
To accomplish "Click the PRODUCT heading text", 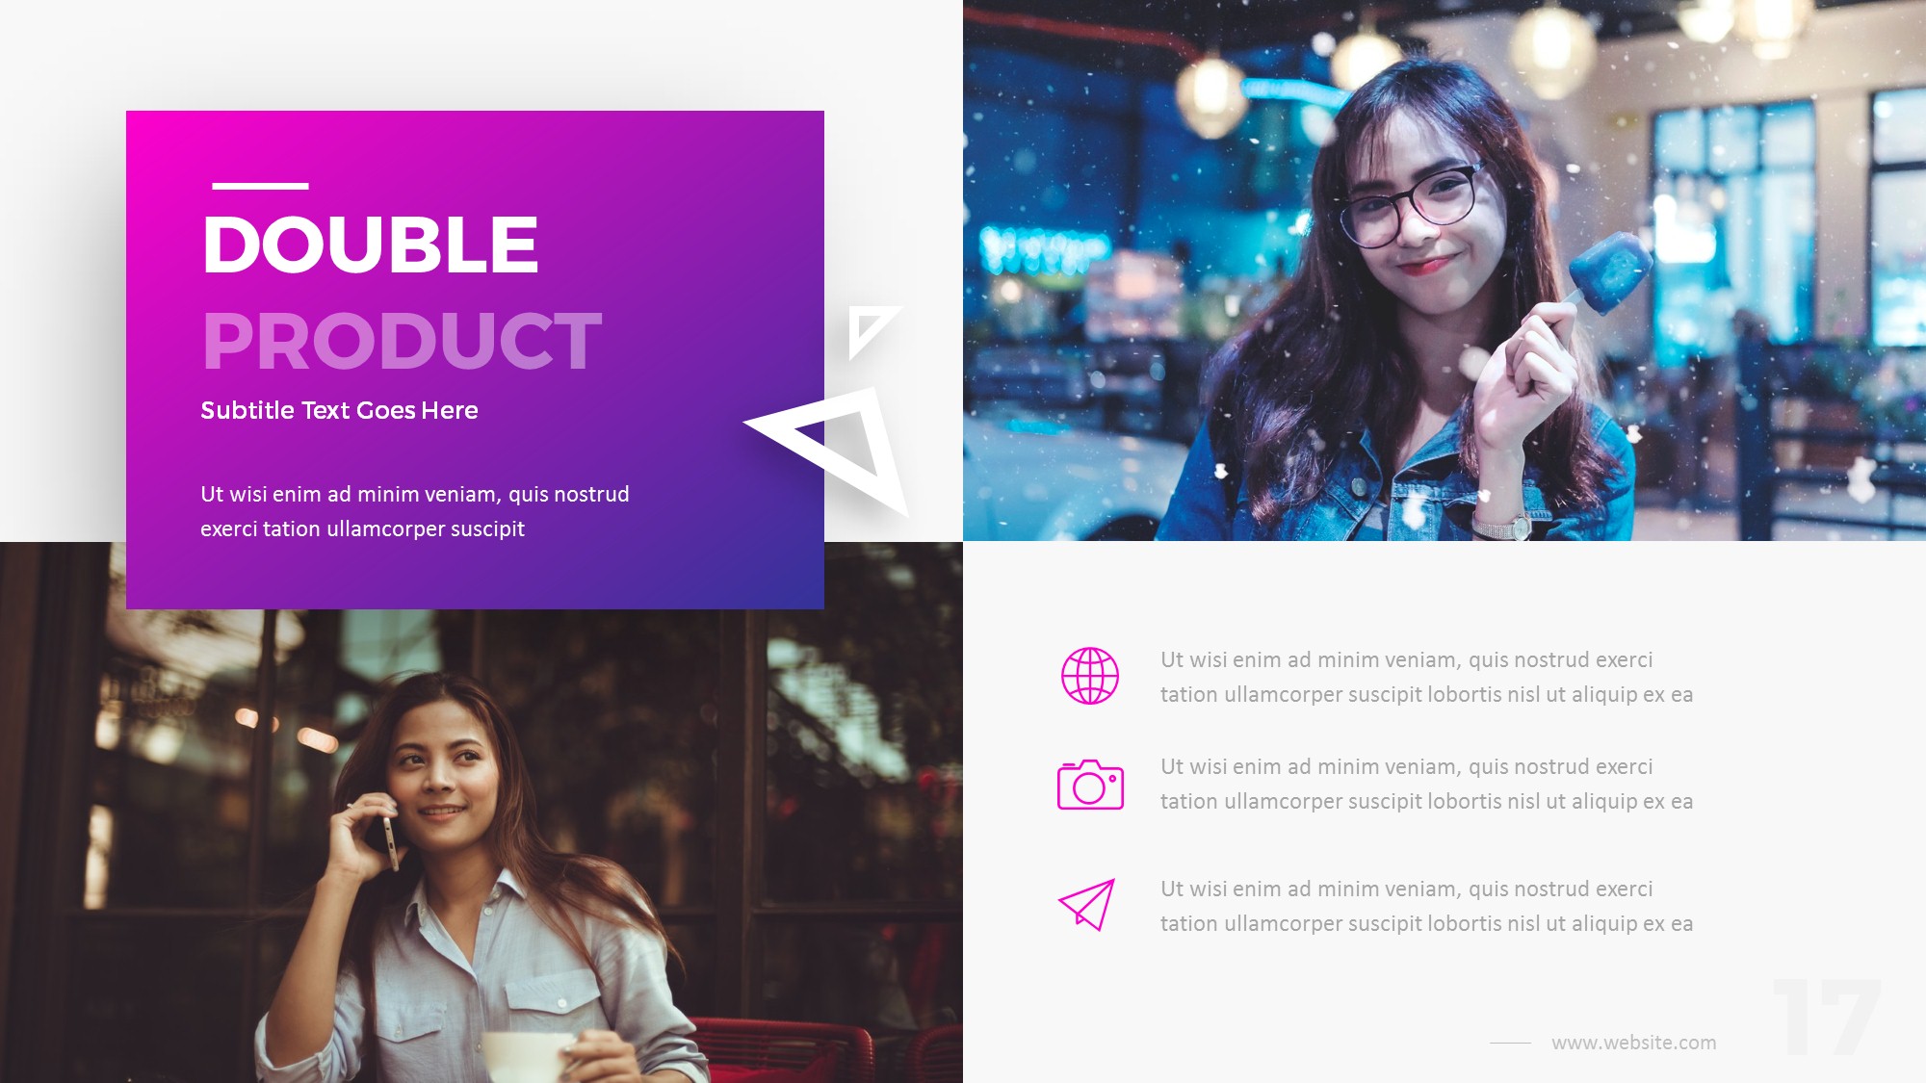I will coord(402,341).
